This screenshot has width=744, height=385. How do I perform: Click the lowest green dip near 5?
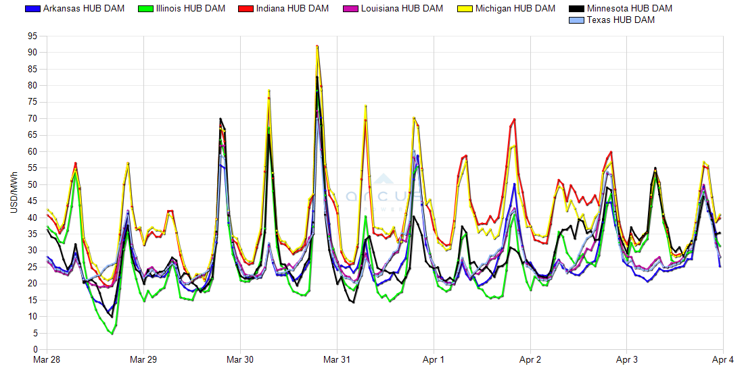pyautogui.click(x=112, y=334)
